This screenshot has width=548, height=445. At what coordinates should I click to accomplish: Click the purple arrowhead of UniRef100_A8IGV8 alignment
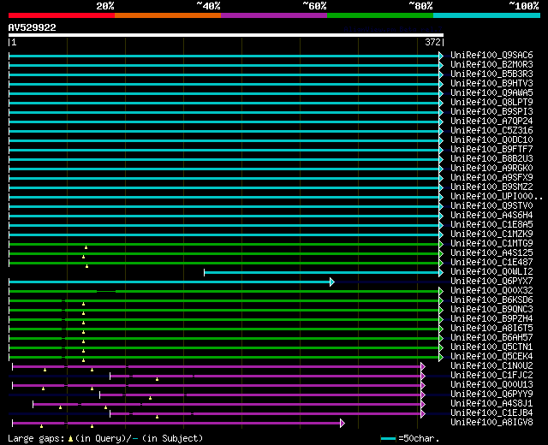(x=342, y=424)
